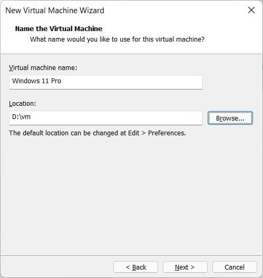Click the word 'Preferences' in the hint
This screenshot has width=263, height=278.
click(166, 133)
